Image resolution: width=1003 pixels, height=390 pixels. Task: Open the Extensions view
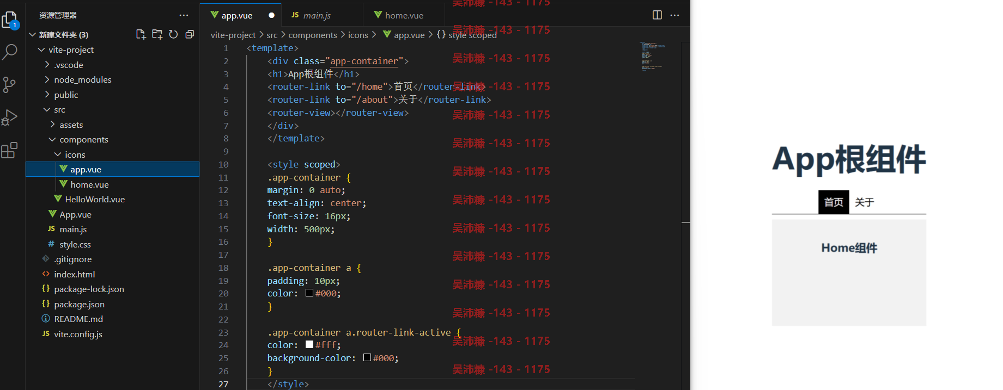[10, 150]
